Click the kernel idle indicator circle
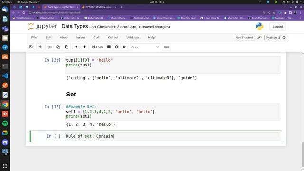Image resolution: width=304 pixels, height=171 pixels. point(284,38)
